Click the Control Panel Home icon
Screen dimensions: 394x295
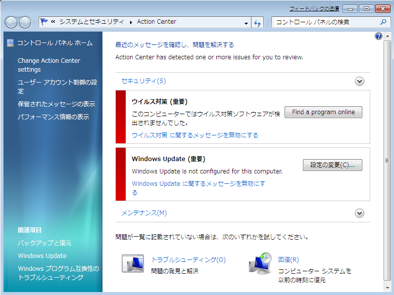pos(10,43)
